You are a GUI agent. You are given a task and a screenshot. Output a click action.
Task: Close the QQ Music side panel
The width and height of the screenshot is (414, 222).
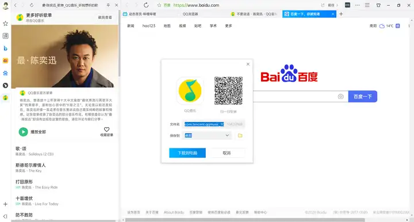(x=116, y=5)
